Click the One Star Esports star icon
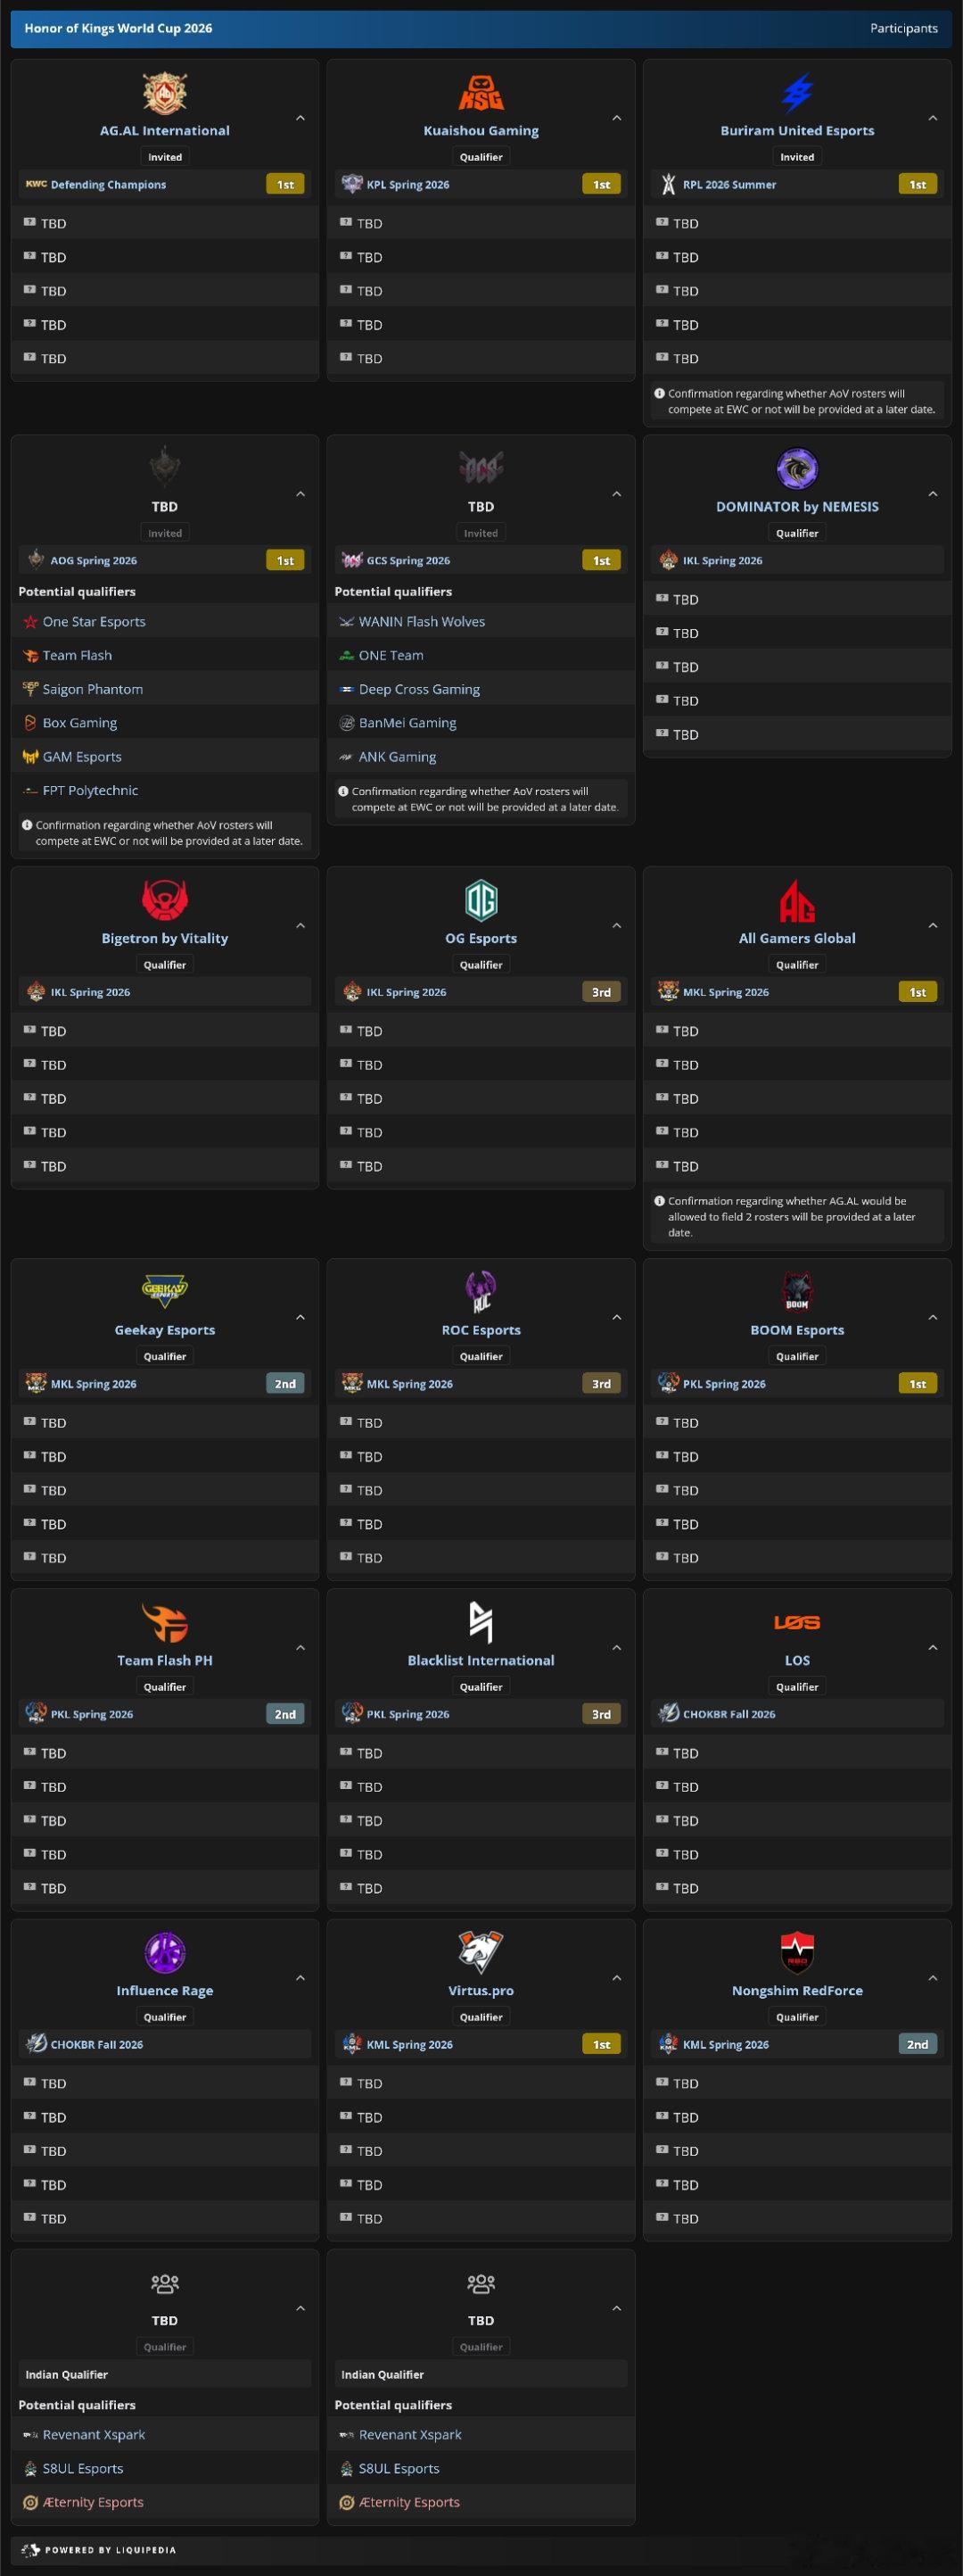Screen dimensions: 963x2576 [30, 622]
